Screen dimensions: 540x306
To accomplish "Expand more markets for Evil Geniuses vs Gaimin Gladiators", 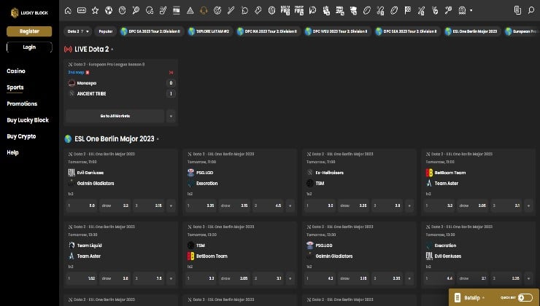I will tap(171, 205).
